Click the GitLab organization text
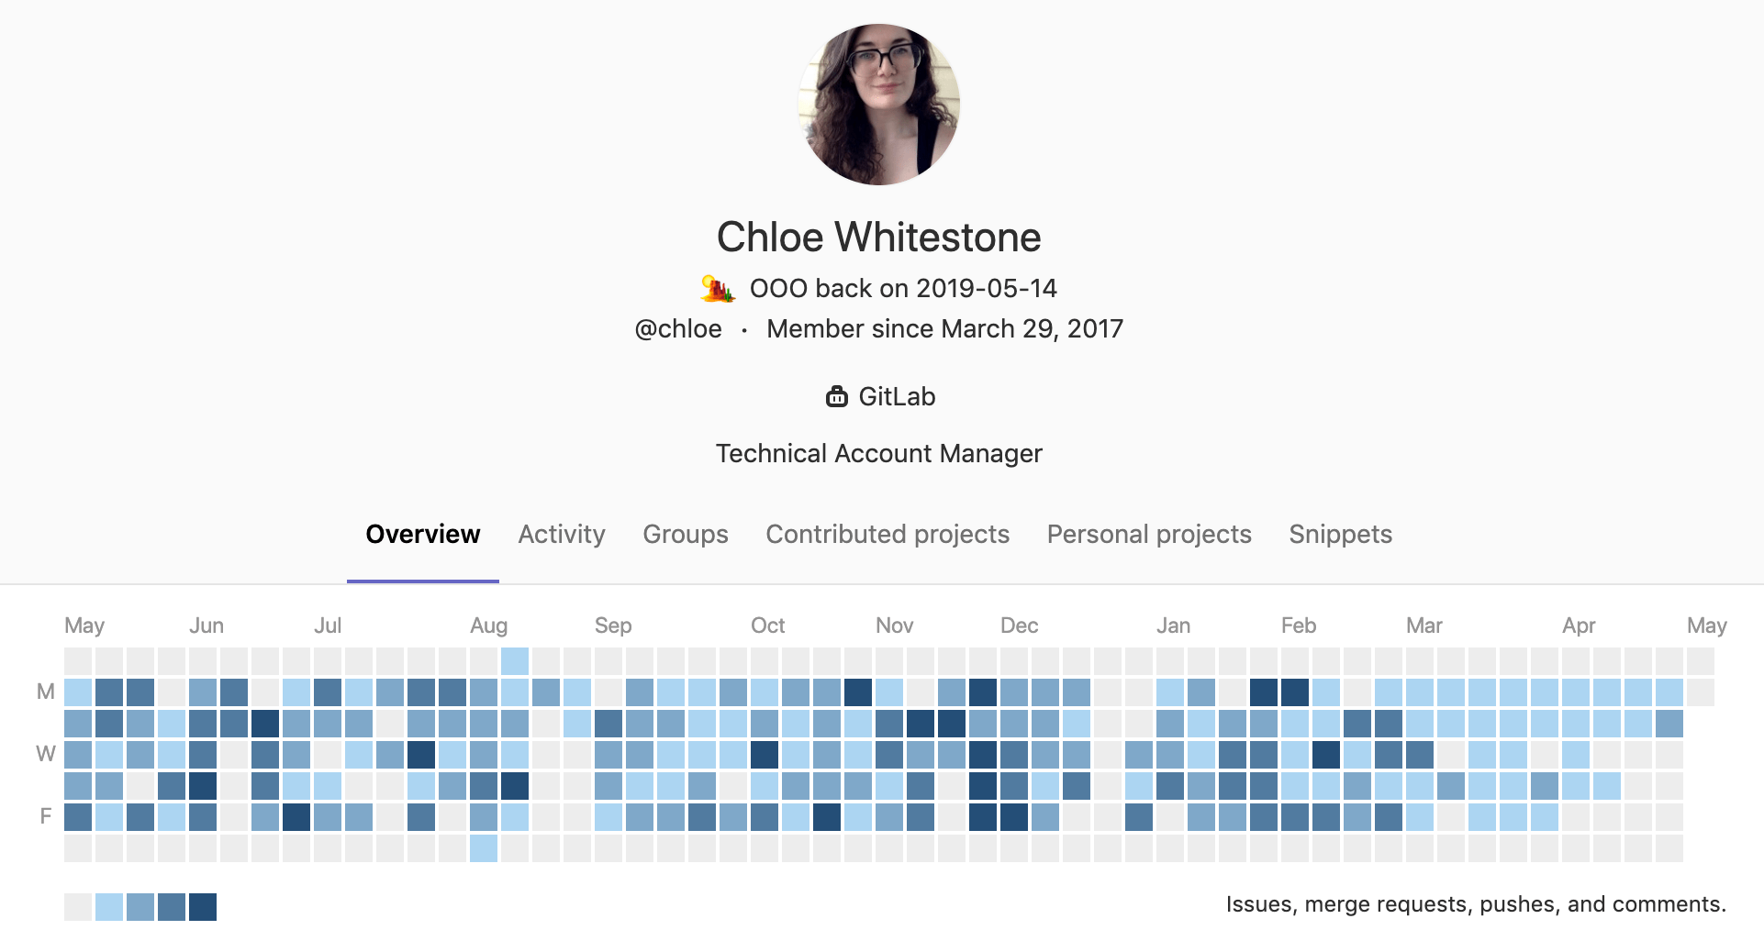The width and height of the screenshot is (1764, 952). click(897, 396)
